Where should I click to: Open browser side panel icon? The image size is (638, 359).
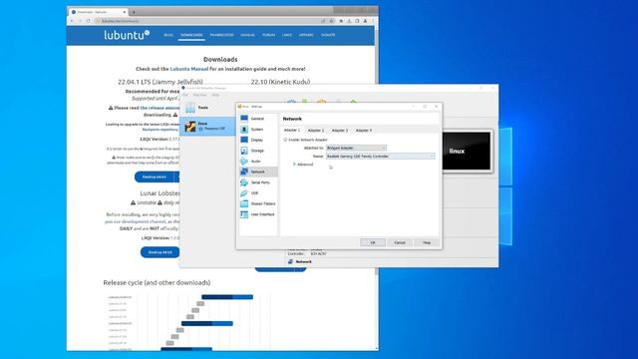tap(357, 21)
